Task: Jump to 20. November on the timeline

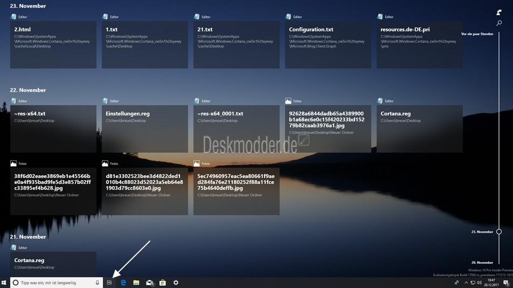Action: tap(482, 263)
